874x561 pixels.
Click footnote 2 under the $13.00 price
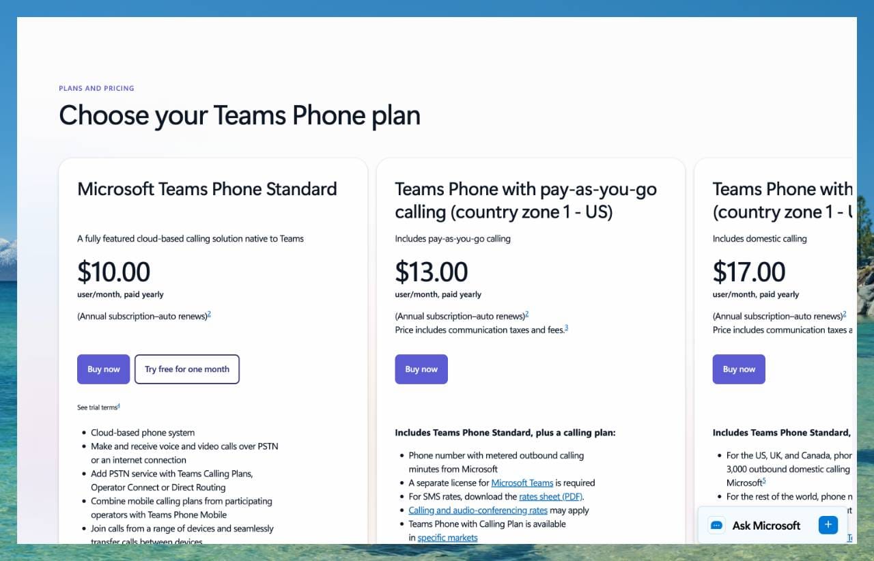click(527, 314)
